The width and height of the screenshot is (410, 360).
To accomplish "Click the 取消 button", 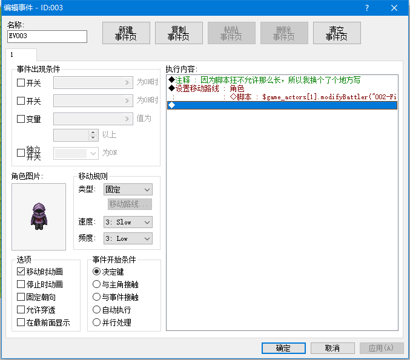I will pyautogui.click(x=332, y=348).
